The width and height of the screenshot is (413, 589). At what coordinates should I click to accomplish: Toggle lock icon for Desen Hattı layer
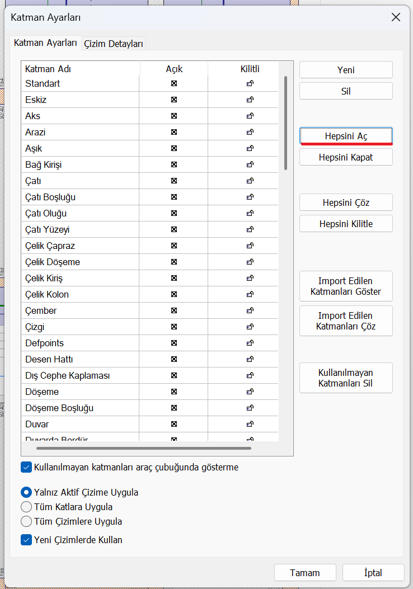[x=250, y=359]
